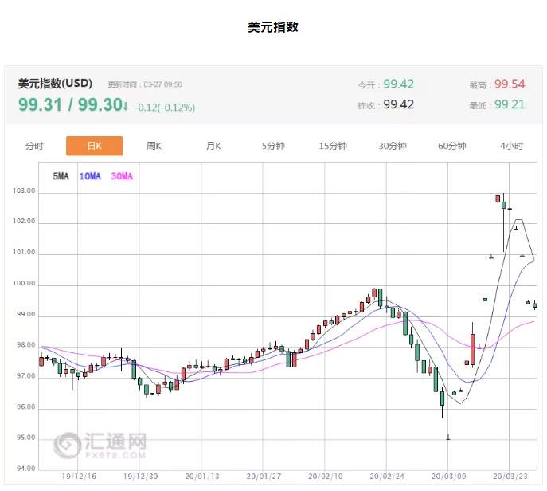Switch to the 分时 chart tab
547x491 pixels.
pyautogui.click(x=34, y=146)
